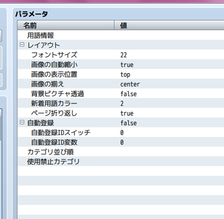Click the 0 value of 自動登録ID変数
The width and height of the screenshot is (224, 219).
[x=122, y=142]
